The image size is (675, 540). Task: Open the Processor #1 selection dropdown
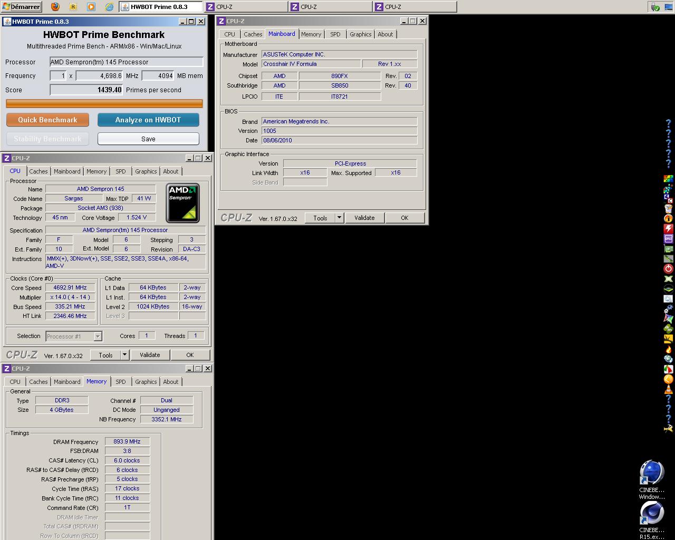point(74,336)
